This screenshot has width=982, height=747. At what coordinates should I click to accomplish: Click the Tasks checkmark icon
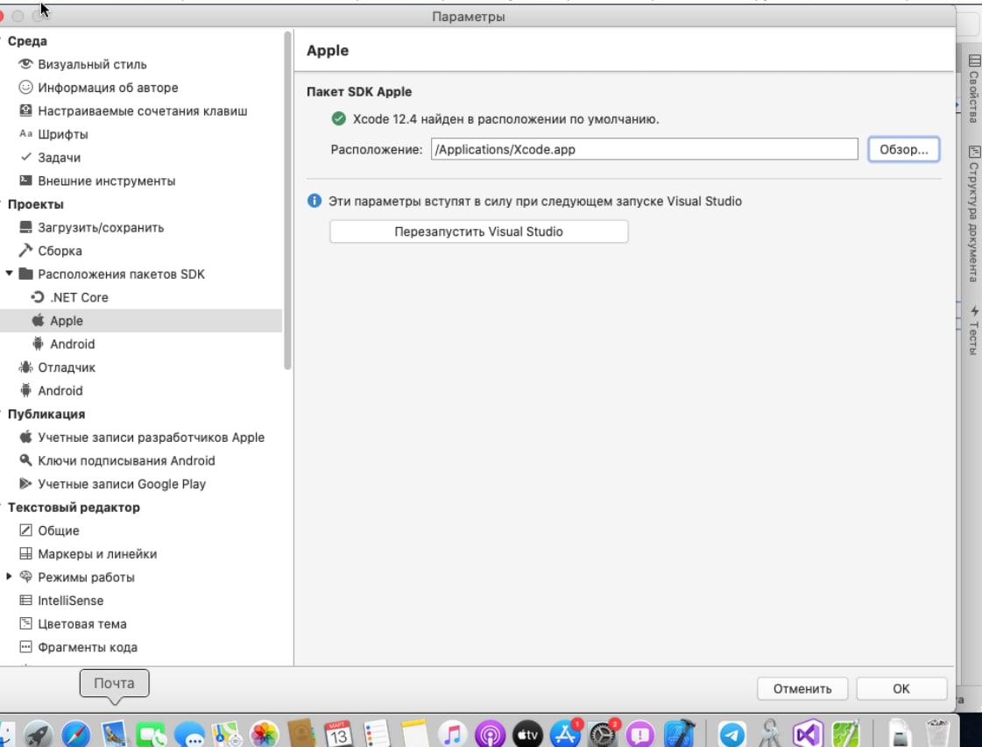tap(25, 157)
